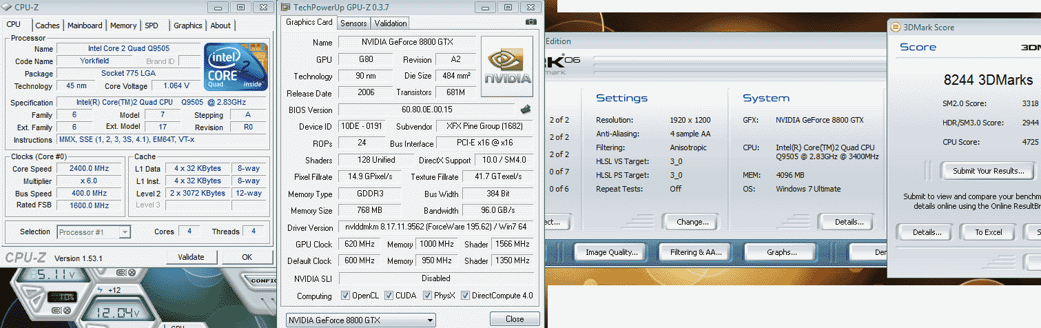Click the 1600.0 MHz Rated FSB value
Screen dimensions: 1041x328
pos(89,206)
